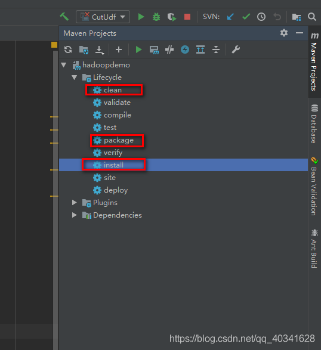Run Maven build with the panel's green play icon
The height and width of the screenshot is (350, 321).
click(138, 49)
